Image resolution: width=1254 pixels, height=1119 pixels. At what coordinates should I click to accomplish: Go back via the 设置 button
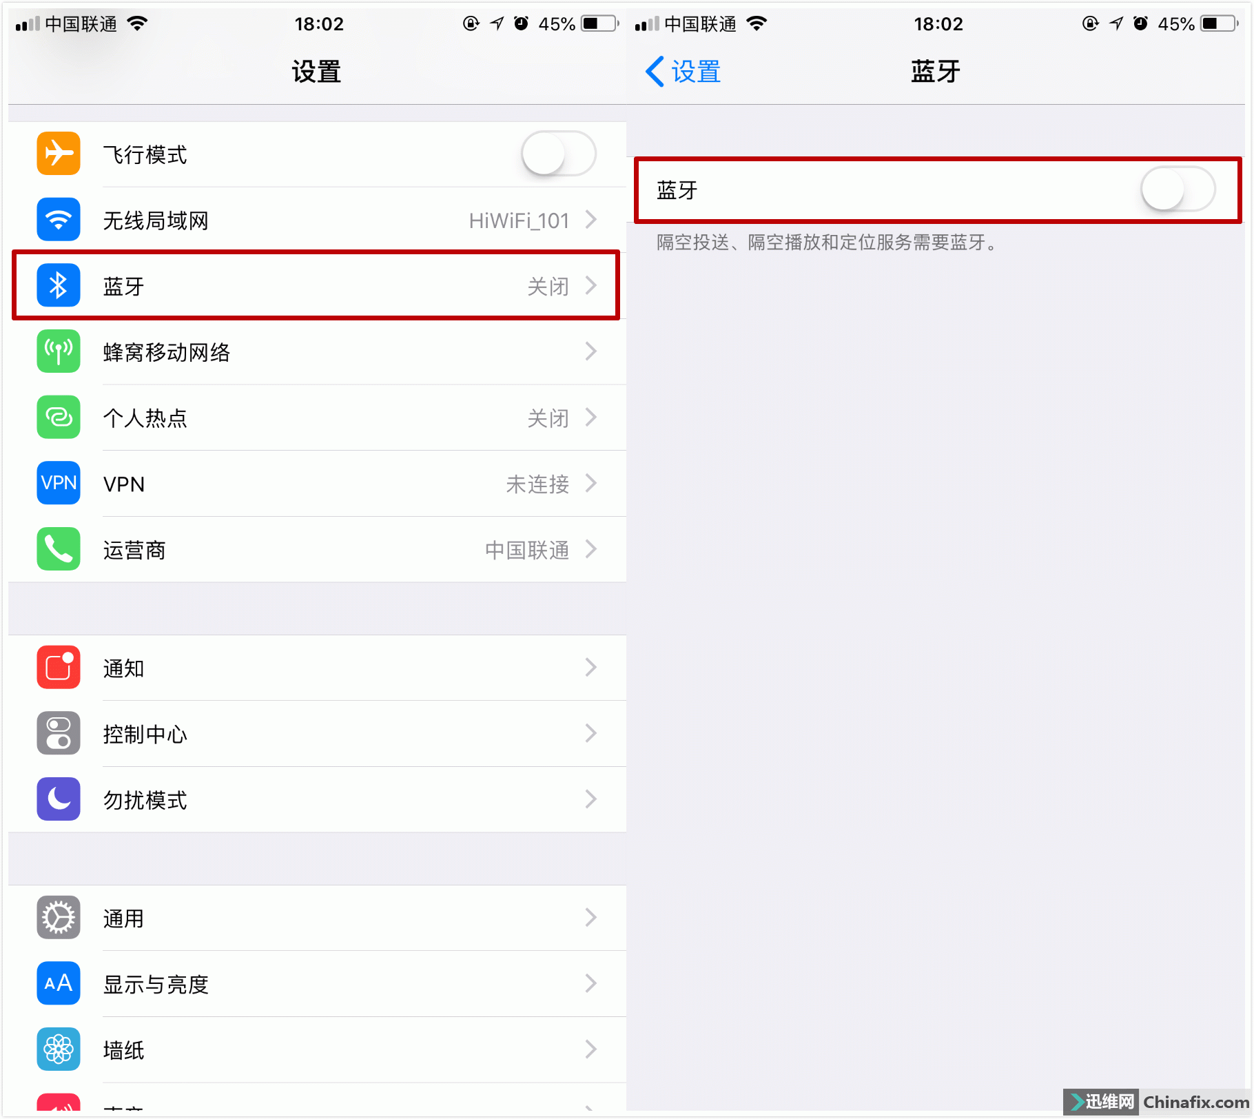pos(683,72)
